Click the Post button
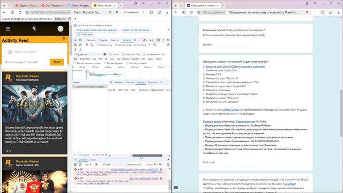 (57, 62)
